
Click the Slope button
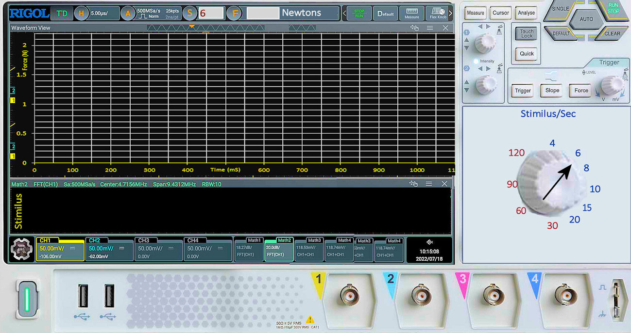tap(552, 91)
